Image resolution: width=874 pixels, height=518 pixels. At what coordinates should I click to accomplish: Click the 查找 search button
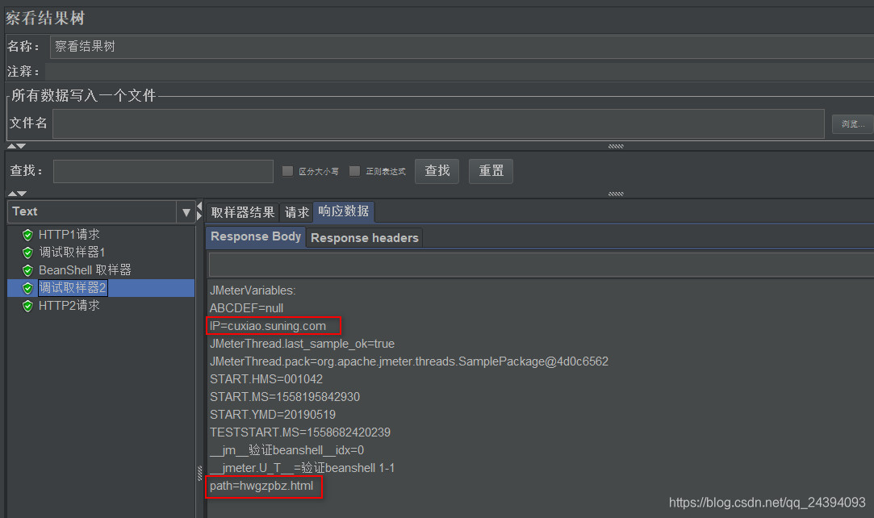pos(437,171)
